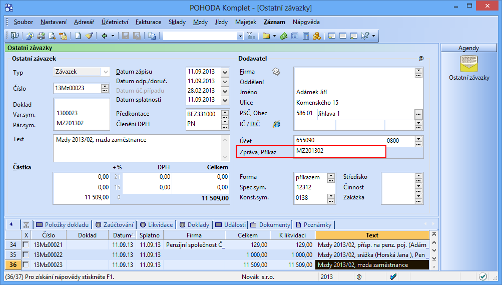The height and width of the screenshot is (285, 502).
Task: Open the Soubor menu
Action: click(x=24, y=22)
